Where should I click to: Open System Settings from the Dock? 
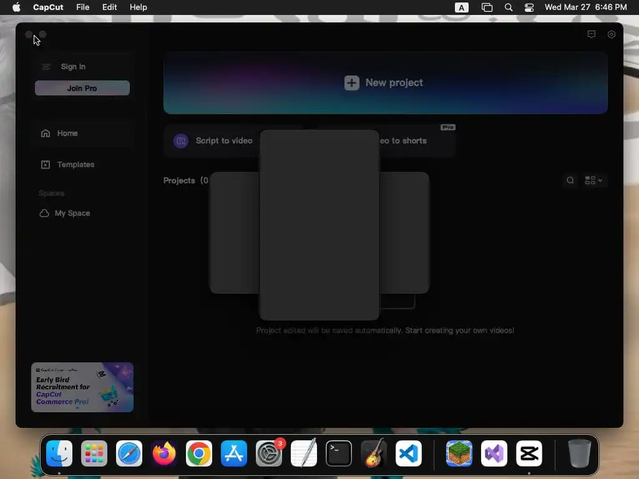[269, 453]
